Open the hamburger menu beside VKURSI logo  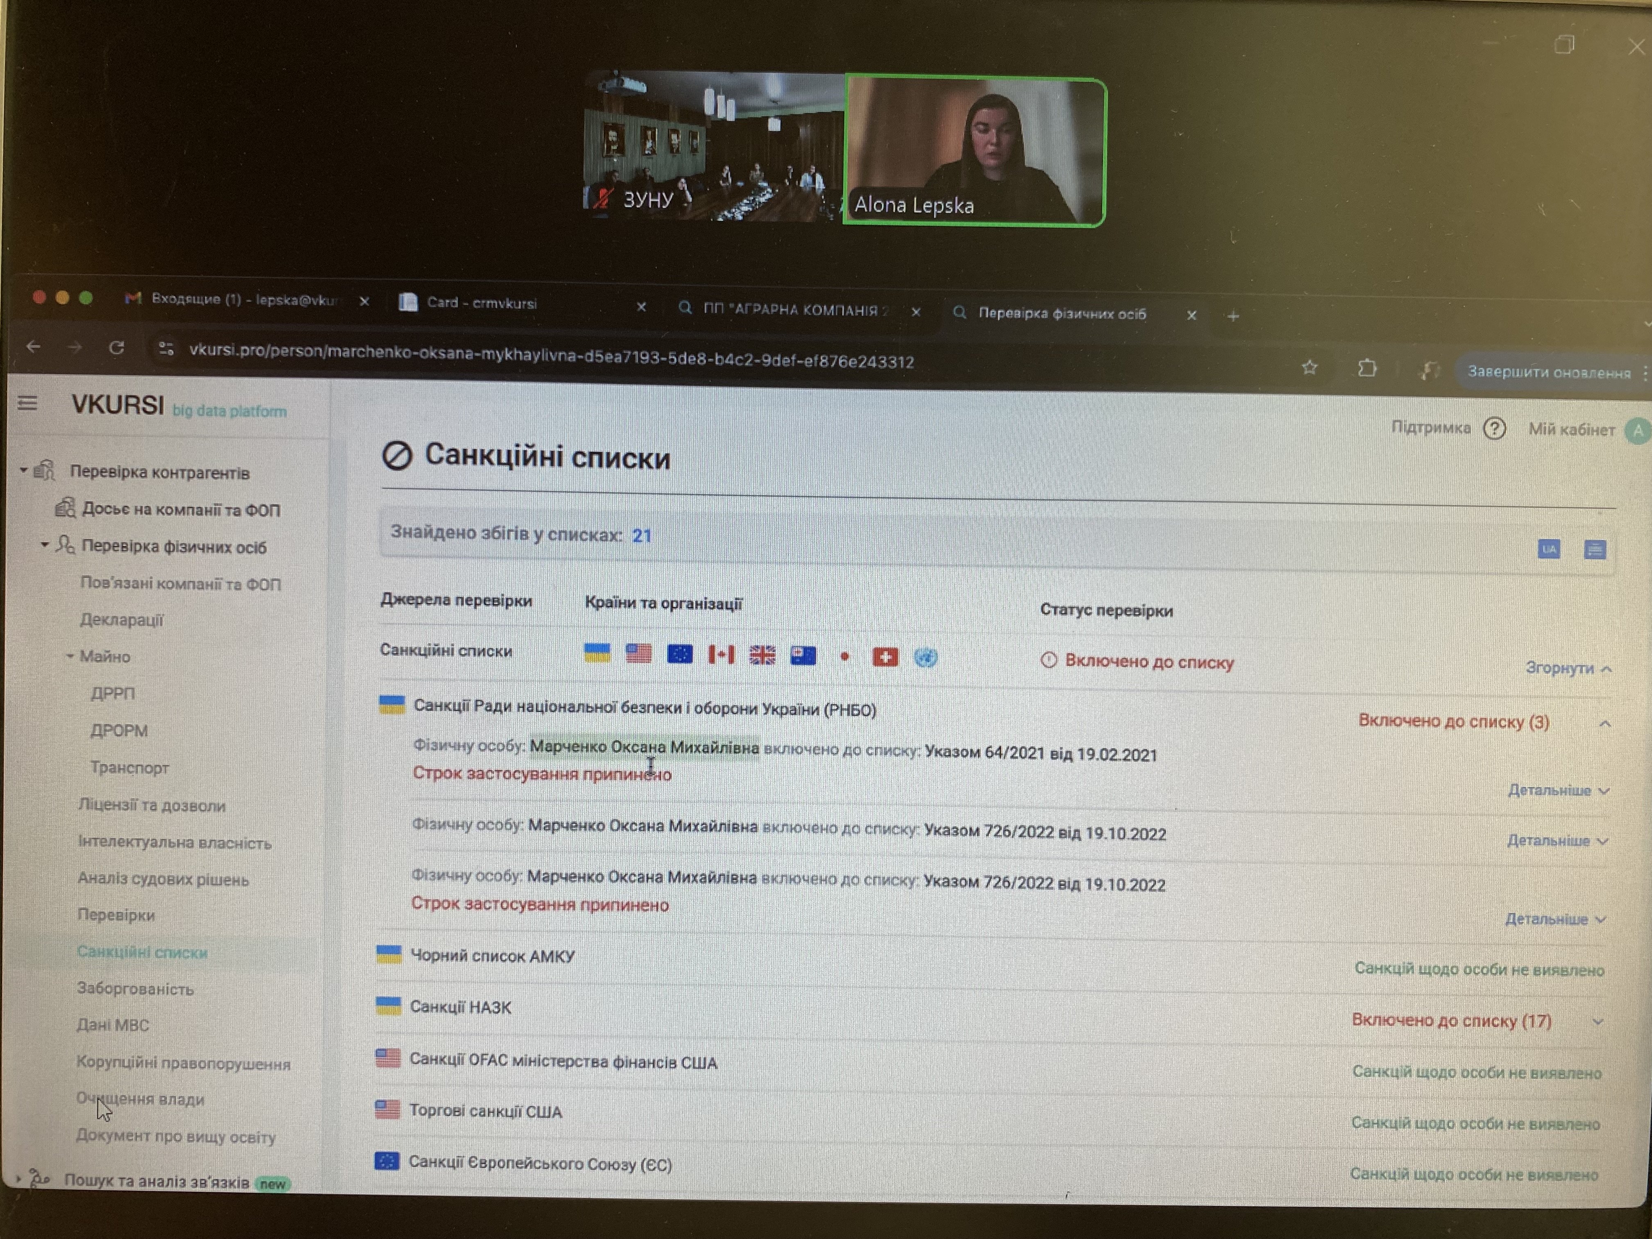click(x=27, y=403)
